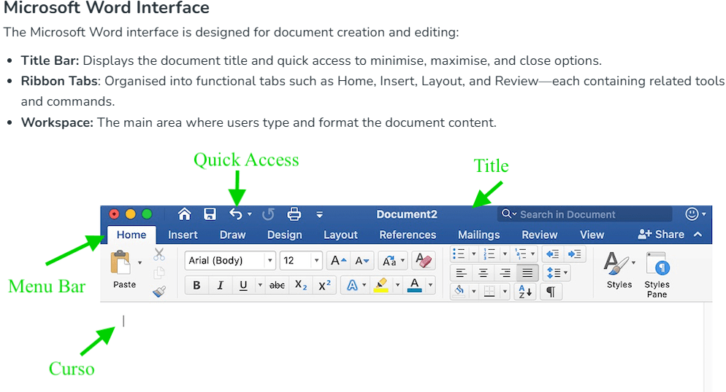Toggle Bold formatting

(196, 286)
